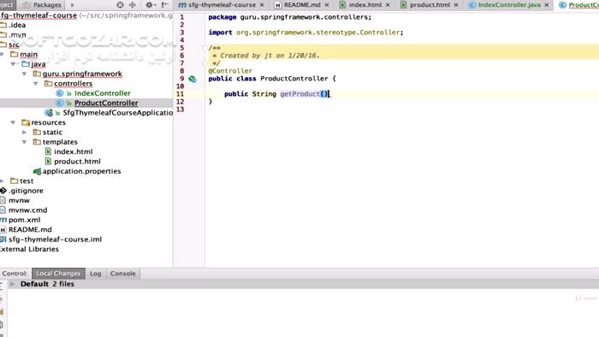Close the IndexController.java editor tab
Screen dimensions: 599x337
click(547, 5)
